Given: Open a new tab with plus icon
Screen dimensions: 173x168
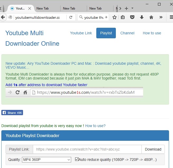Looking at the screenshot, I should (x=126, y=8).
